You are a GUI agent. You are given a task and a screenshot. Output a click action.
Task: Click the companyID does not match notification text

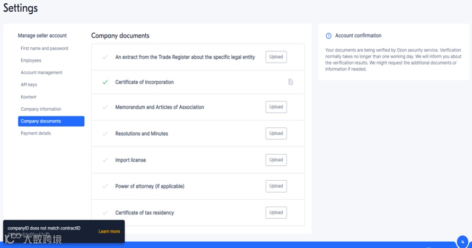coord(44,228)
